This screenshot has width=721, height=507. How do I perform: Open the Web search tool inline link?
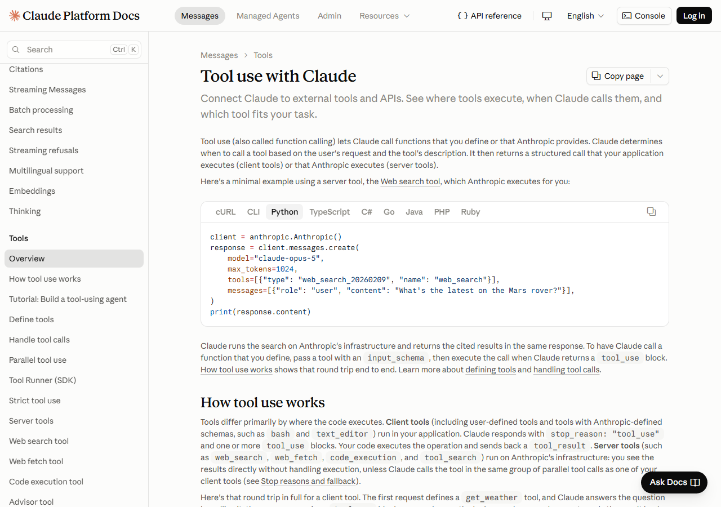point(411,181)
